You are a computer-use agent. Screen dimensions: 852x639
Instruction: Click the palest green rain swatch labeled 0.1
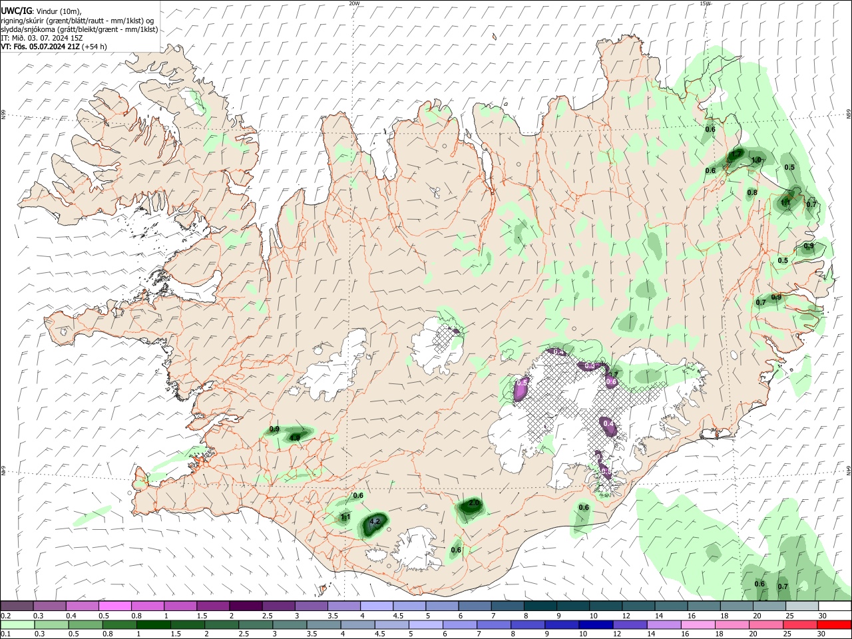coord(18,624)
